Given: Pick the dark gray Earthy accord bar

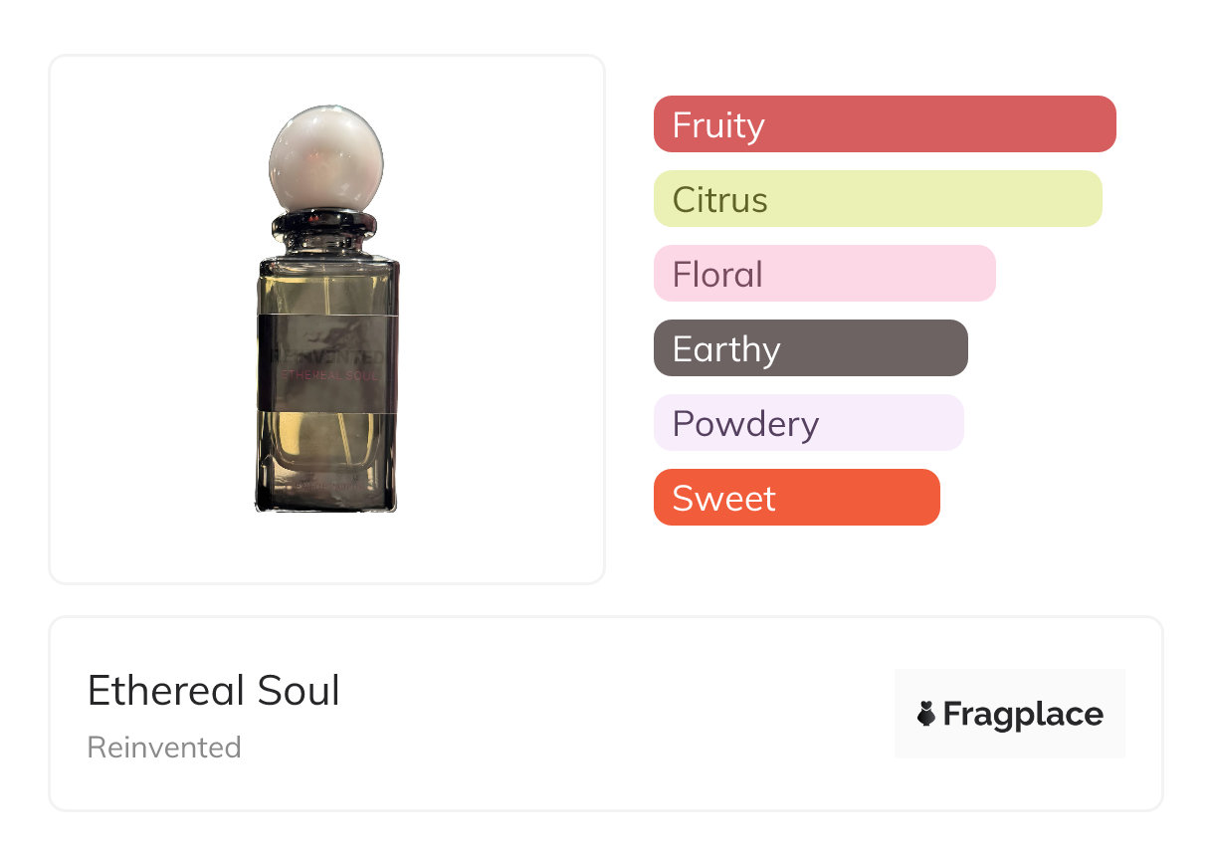Looking at the screenshot, I should [x=810, y=348].
